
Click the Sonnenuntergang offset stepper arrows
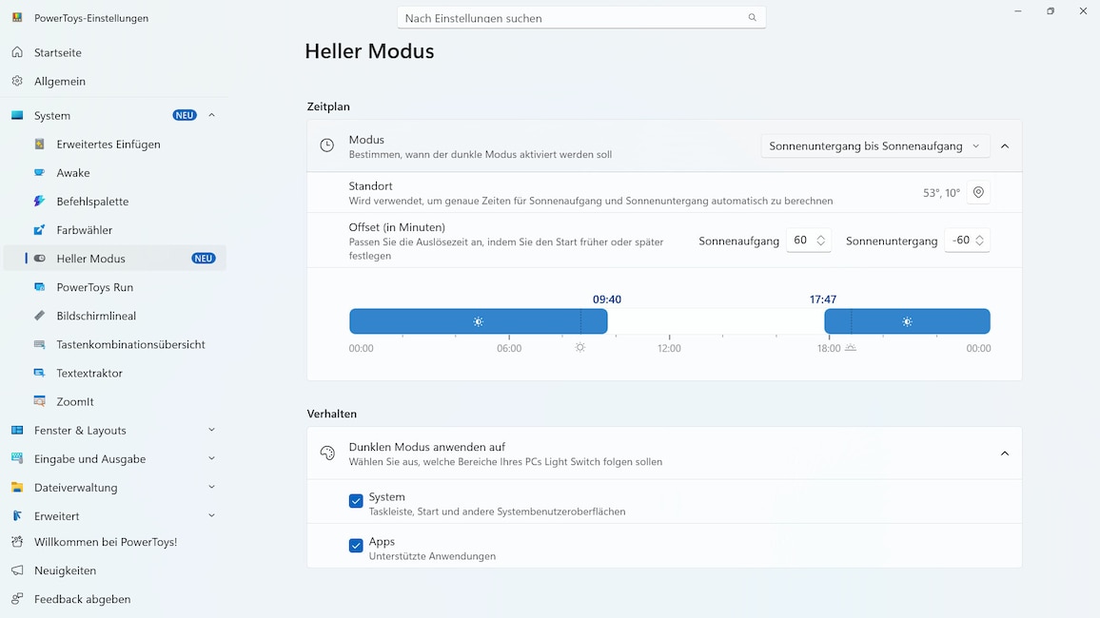(x=979, y=241)
